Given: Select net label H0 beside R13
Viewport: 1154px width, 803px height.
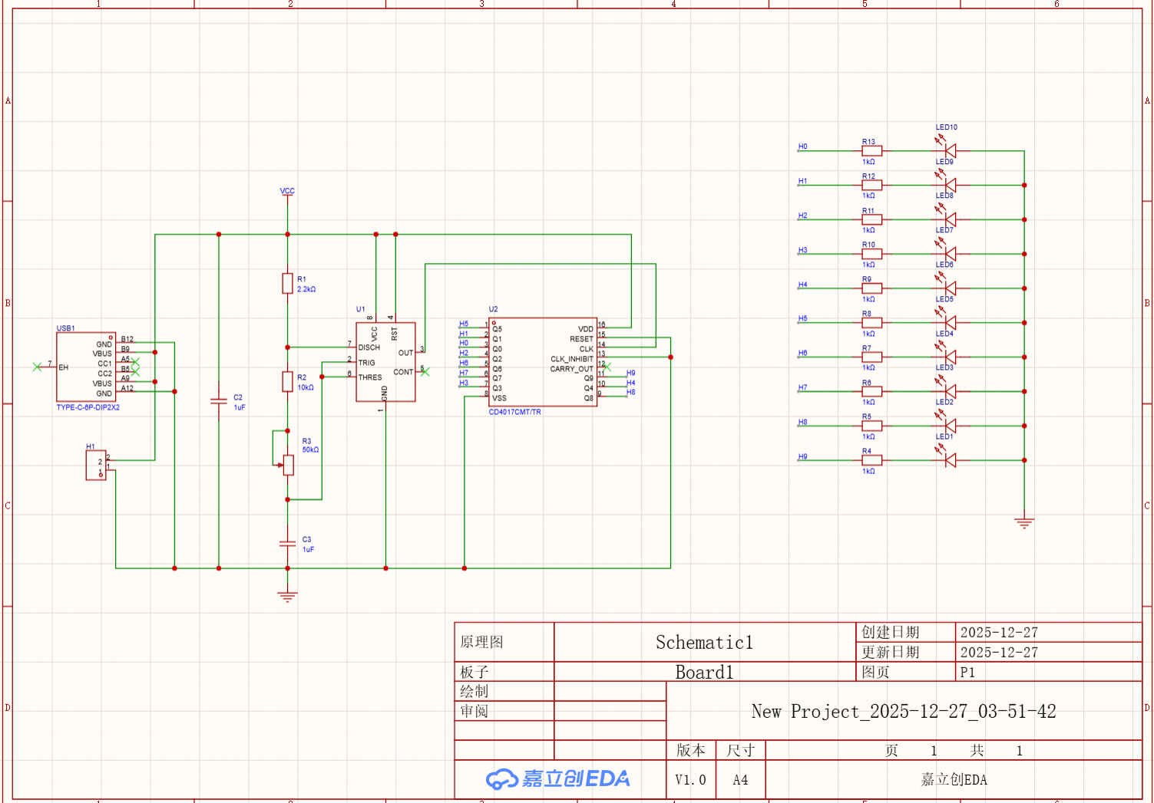Looking at the screenshot, I should pos(803,146).
